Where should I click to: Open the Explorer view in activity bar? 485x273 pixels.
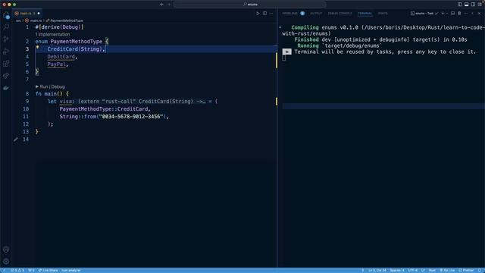coord(6,15)
